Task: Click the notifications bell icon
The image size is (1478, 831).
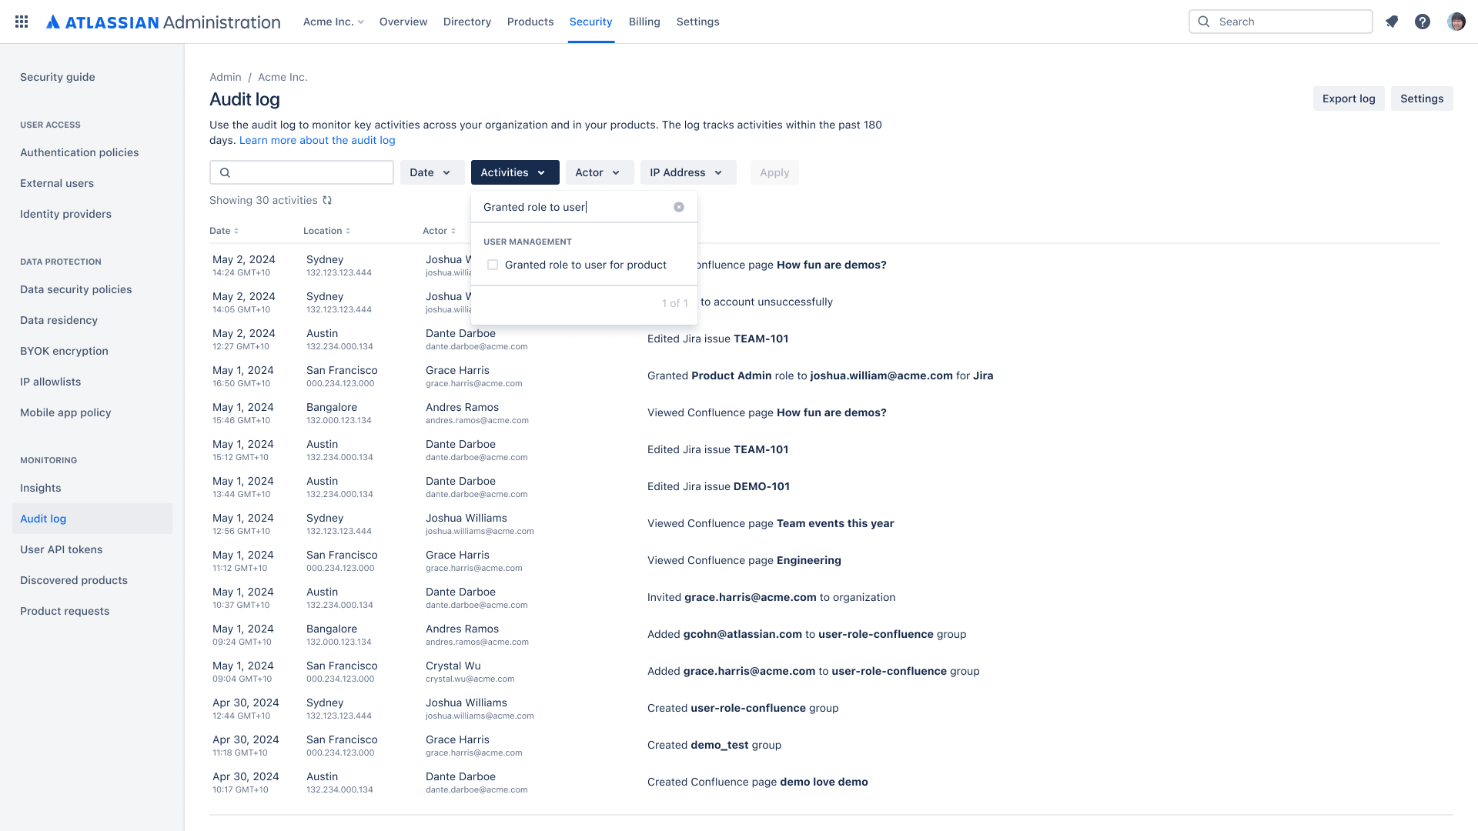Action: tap(1392, 22)
